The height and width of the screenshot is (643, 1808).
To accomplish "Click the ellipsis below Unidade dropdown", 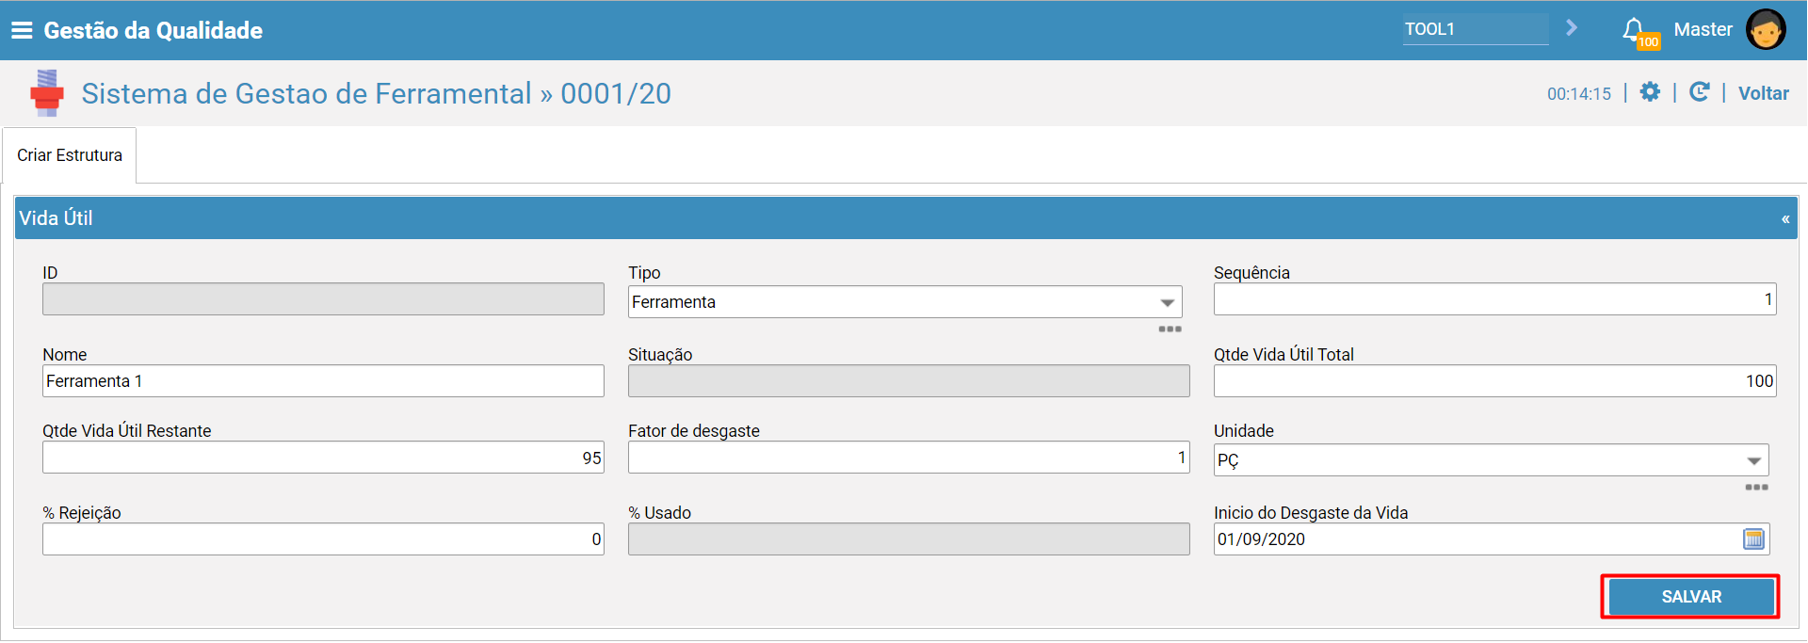I will 1756,488.
